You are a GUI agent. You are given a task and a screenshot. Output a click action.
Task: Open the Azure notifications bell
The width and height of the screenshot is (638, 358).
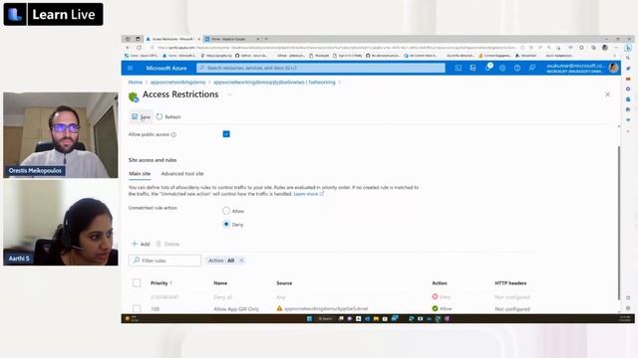[x=487, y=68]
